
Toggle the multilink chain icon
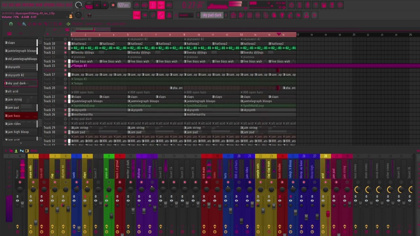coord(161,15)
